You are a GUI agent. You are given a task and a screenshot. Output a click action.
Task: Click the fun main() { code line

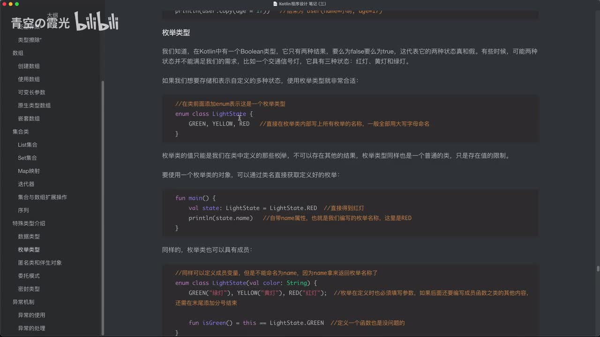(195, 198)
